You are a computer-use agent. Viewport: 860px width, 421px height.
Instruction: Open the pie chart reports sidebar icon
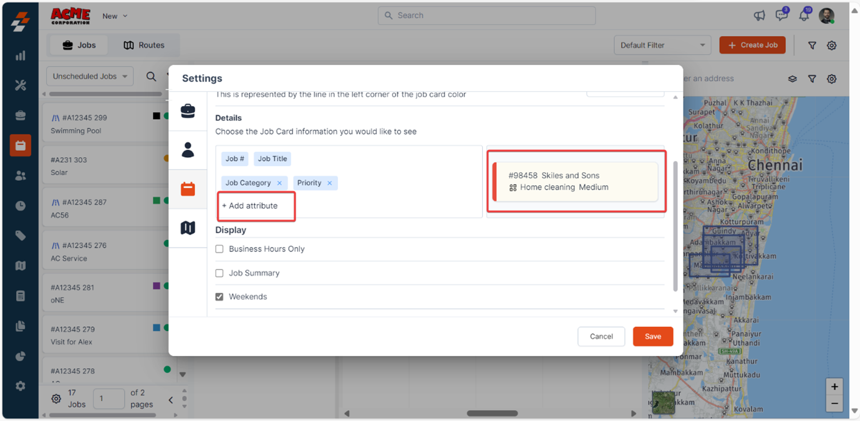click(x=21, y=356)
